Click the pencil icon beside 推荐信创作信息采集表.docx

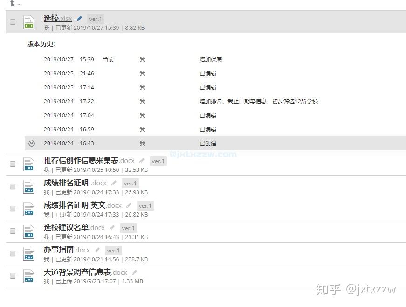point(142,161)
